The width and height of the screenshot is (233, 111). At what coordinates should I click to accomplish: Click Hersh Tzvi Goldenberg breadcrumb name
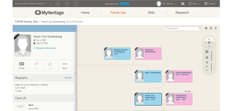[x=53, y=22]
